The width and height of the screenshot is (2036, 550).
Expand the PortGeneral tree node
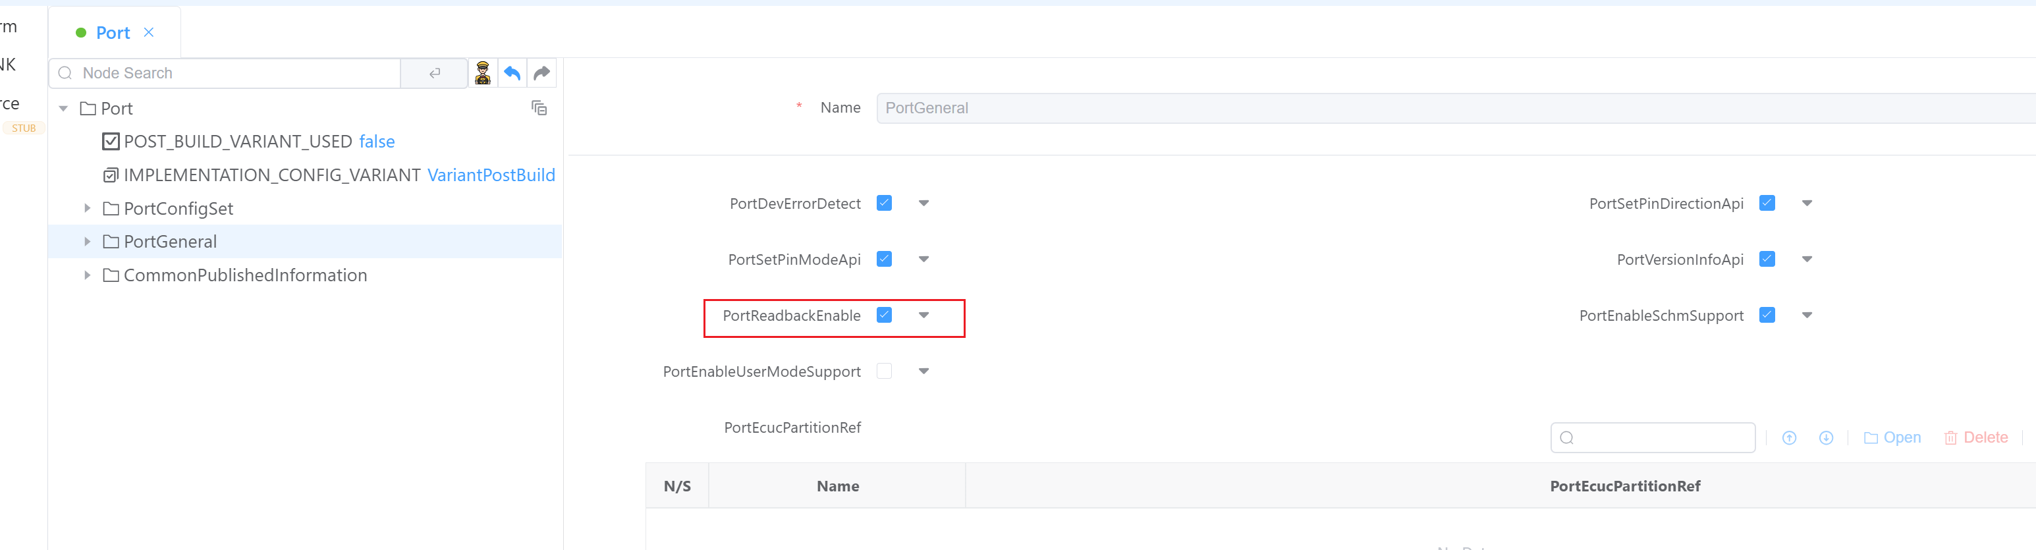pos(87,241)
